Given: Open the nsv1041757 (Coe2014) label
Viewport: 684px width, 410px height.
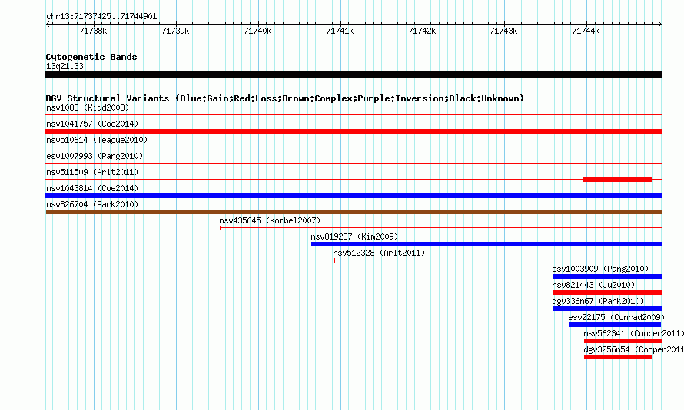Looking at the screenshot, I should click(92, 124).
